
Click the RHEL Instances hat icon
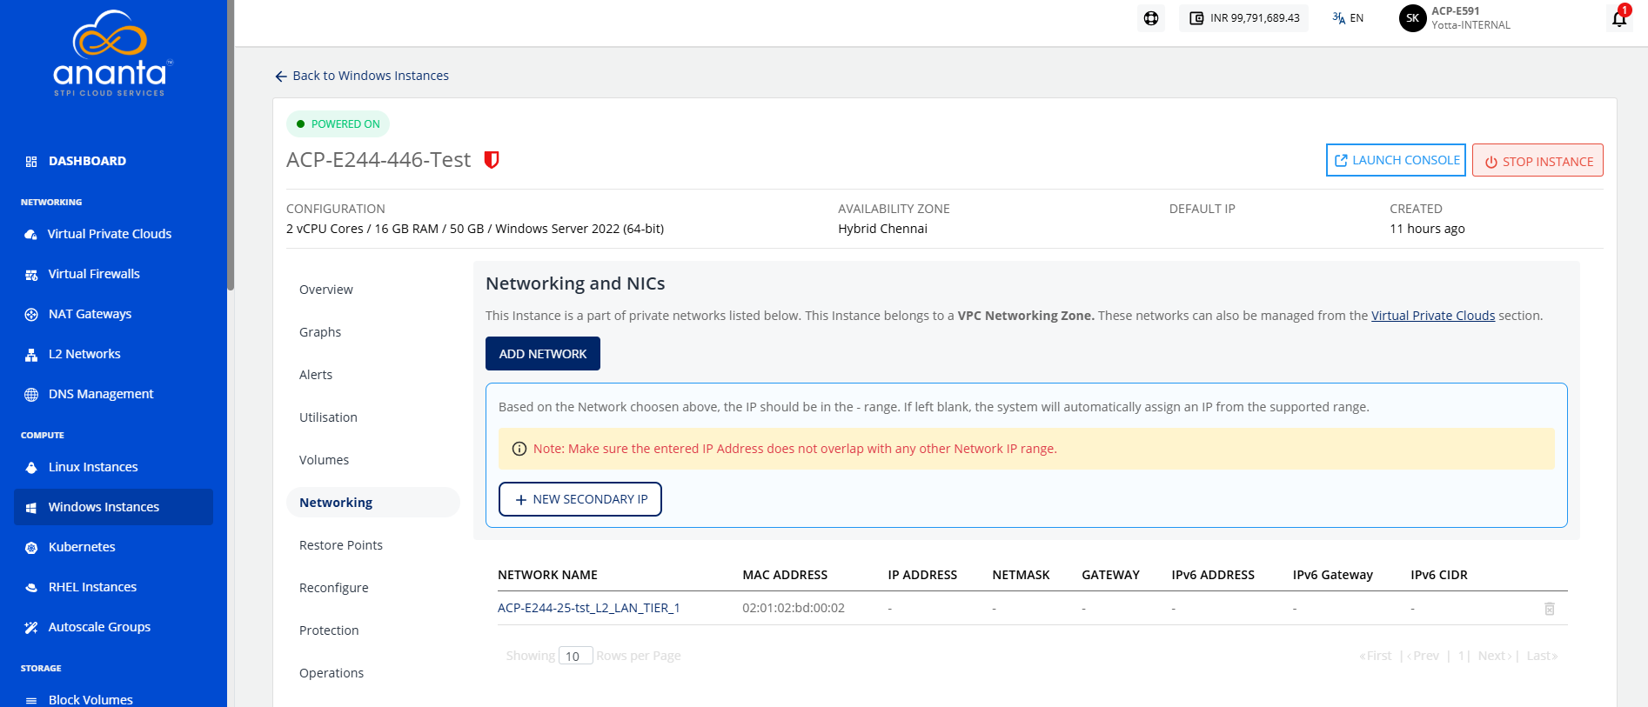pos(31,588)
